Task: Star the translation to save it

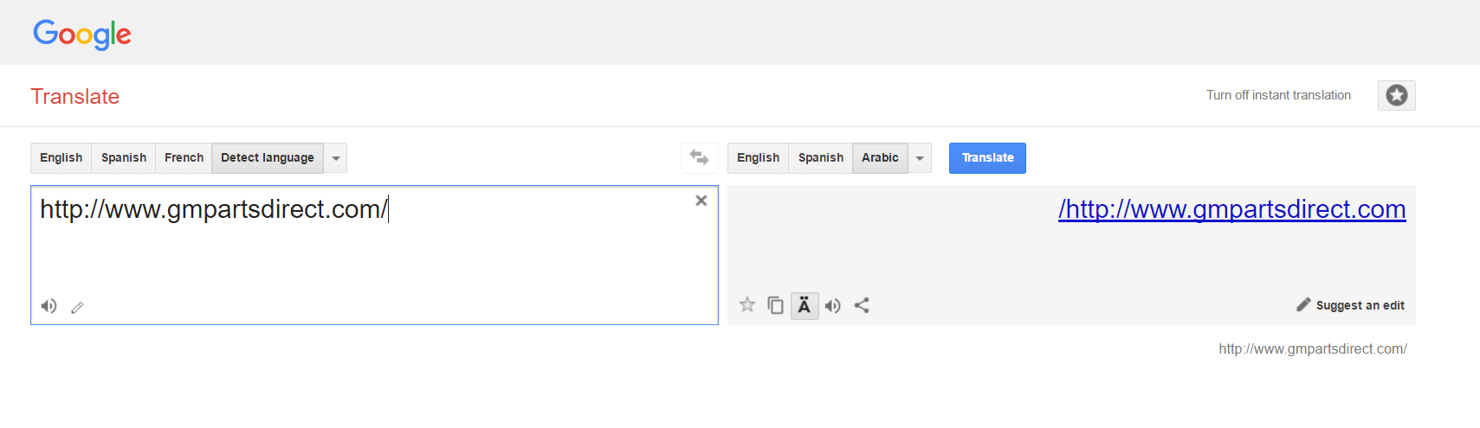Action: 747,304
